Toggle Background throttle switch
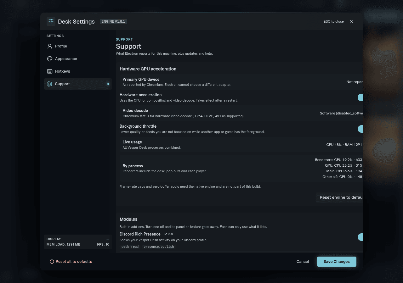This screenshot has height=283, width=403. pyautogui.click(x=360, y=129)
